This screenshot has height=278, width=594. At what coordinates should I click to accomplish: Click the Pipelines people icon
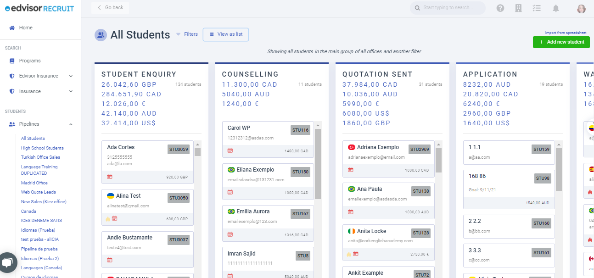12,124
